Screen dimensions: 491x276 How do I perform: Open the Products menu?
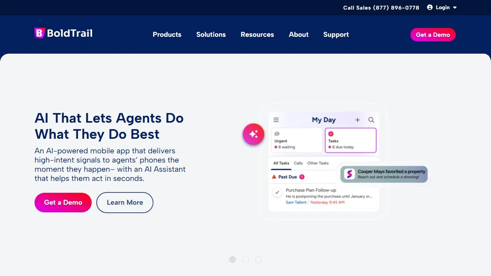[167, 34]
